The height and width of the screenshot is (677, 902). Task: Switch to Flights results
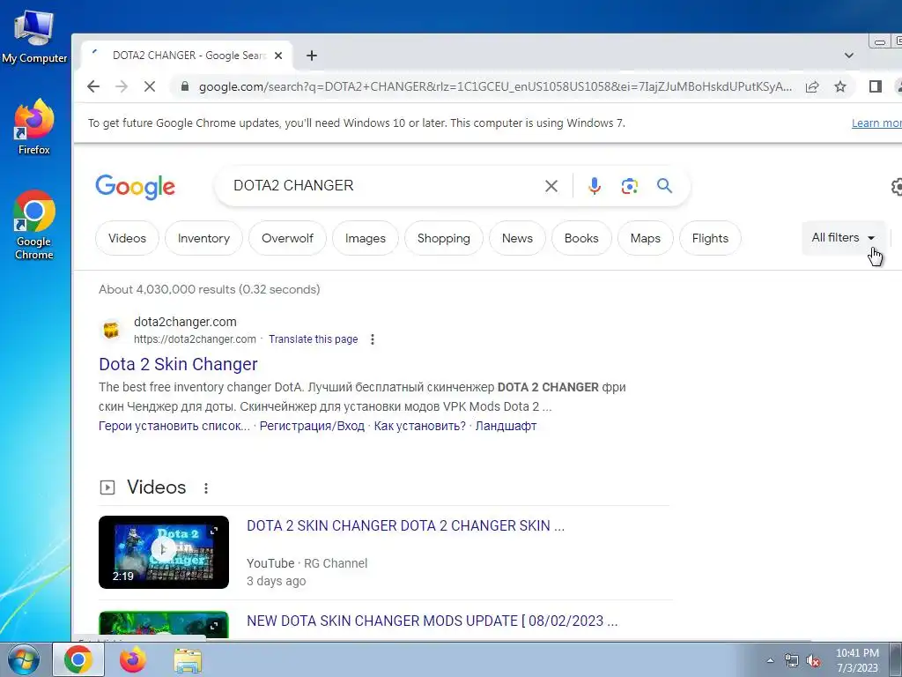(x=710, y=238)
